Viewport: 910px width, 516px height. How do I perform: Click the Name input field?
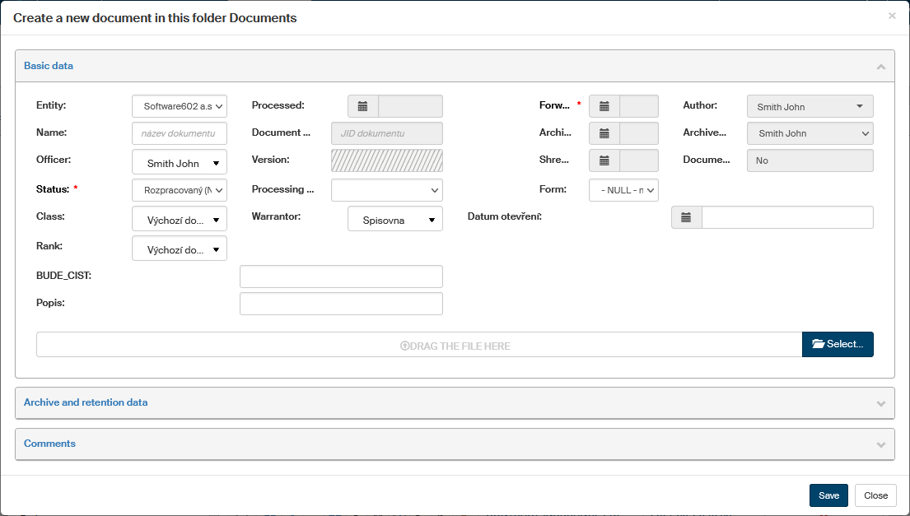tap(179, 133)
